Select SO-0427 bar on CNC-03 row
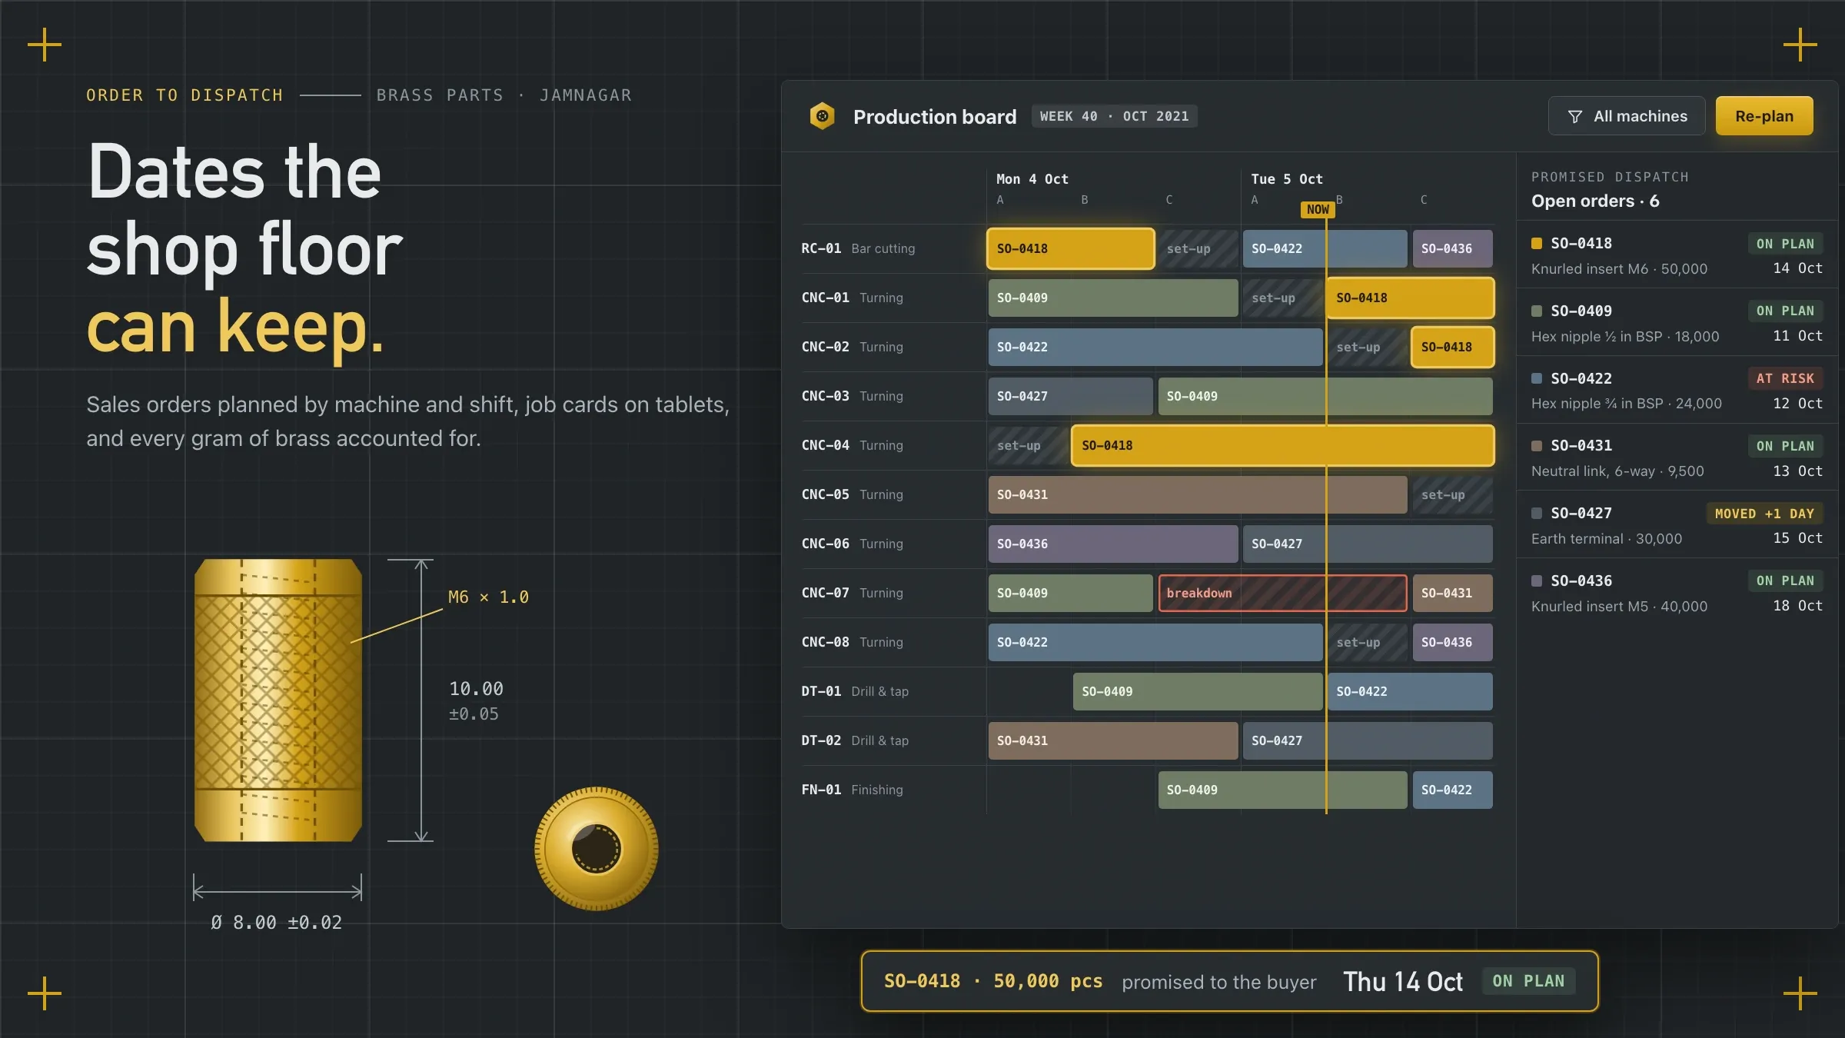The width and height of the screenshot is (1845, 1038). (x=1071, y=396)
